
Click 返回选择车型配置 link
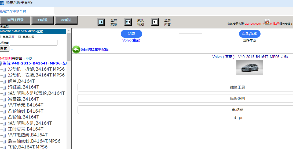click(95, 49)
